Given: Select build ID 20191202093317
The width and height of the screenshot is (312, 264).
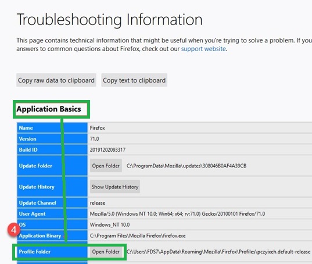Looking at the screenshot, I should coord(107,149).
